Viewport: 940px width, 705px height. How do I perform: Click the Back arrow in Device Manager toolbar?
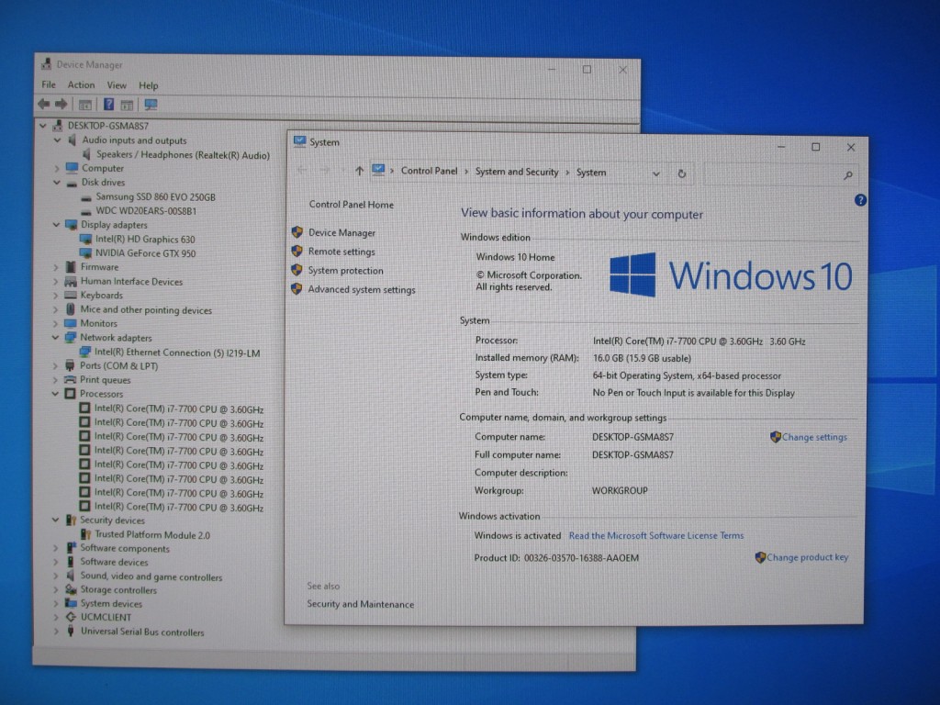tap(44, 105)
